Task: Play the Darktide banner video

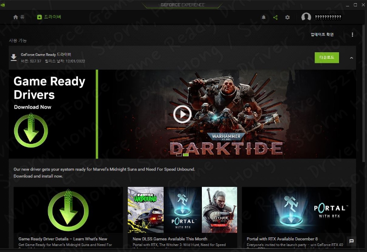Action: (x=182, y=114)
